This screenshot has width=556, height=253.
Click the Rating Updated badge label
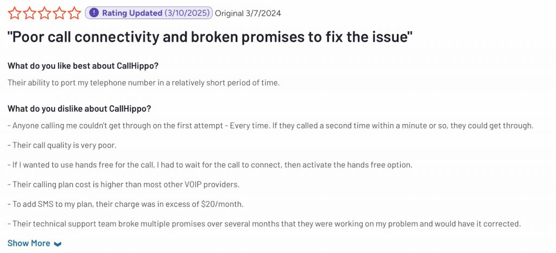[132, 13]
